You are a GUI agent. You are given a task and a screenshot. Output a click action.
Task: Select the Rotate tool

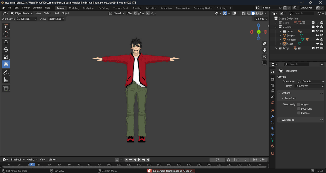pyautogui.click(x=6, y=50)
